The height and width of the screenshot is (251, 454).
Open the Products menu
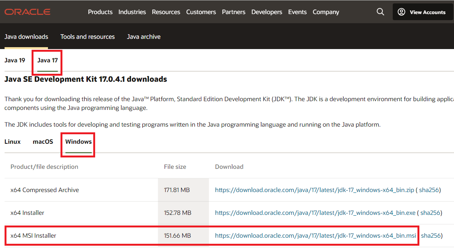point(100,12)
